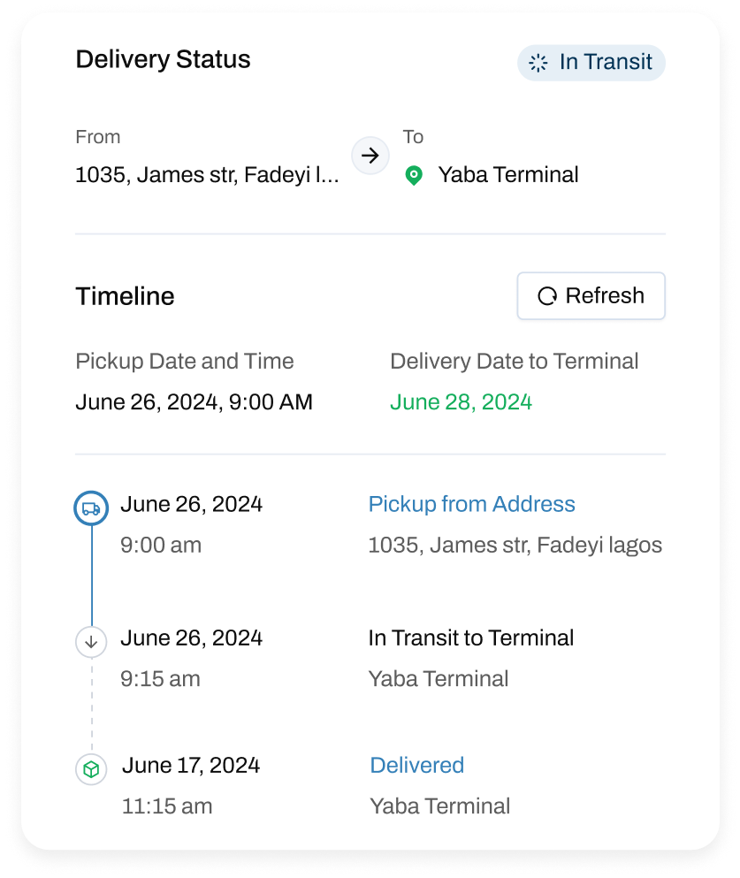Click the truck icon timeline marker

(91, 508)
